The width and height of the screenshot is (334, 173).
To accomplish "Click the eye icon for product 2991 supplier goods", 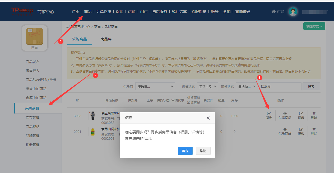I will pyautogui.click(x=285, y=129).
